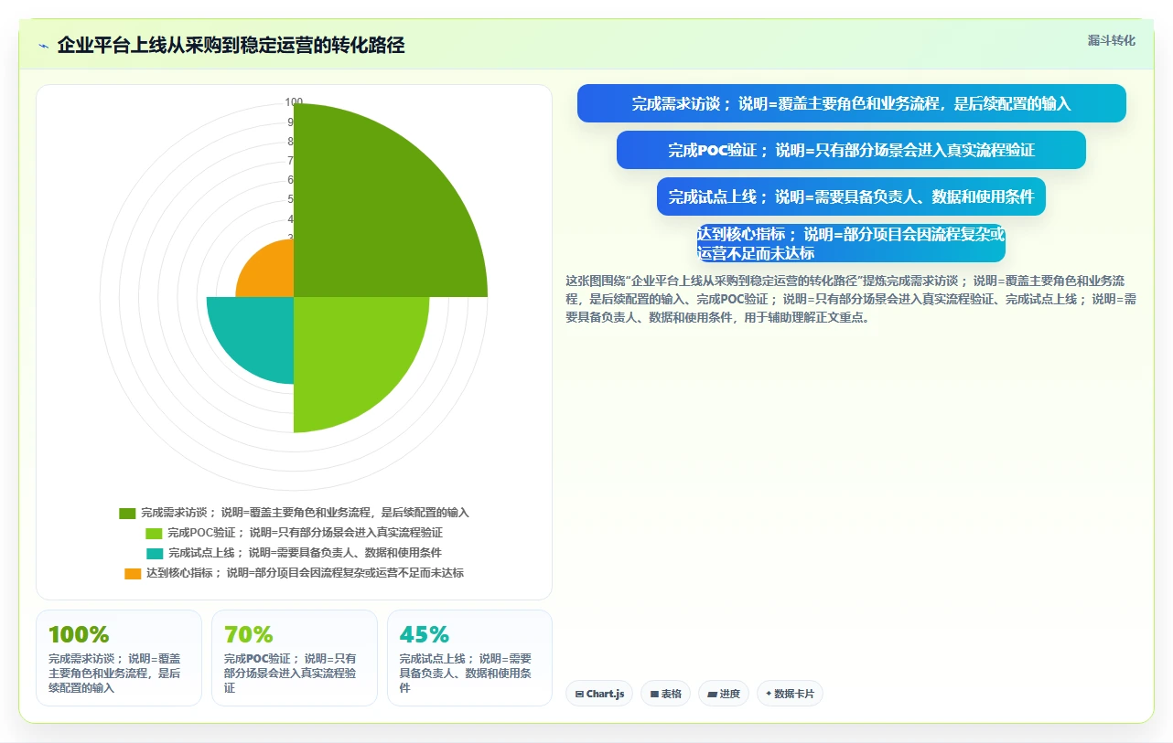Click the icon inside the 表格 chip

(x=654, y=695)
